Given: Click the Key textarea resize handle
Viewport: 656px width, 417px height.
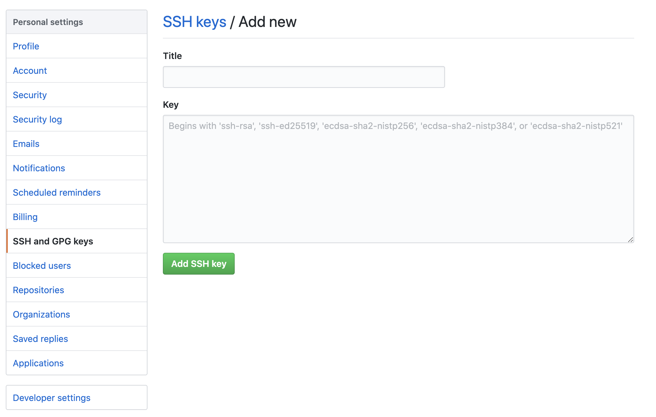Looking at the screenshot, I should tap(630, 240).
